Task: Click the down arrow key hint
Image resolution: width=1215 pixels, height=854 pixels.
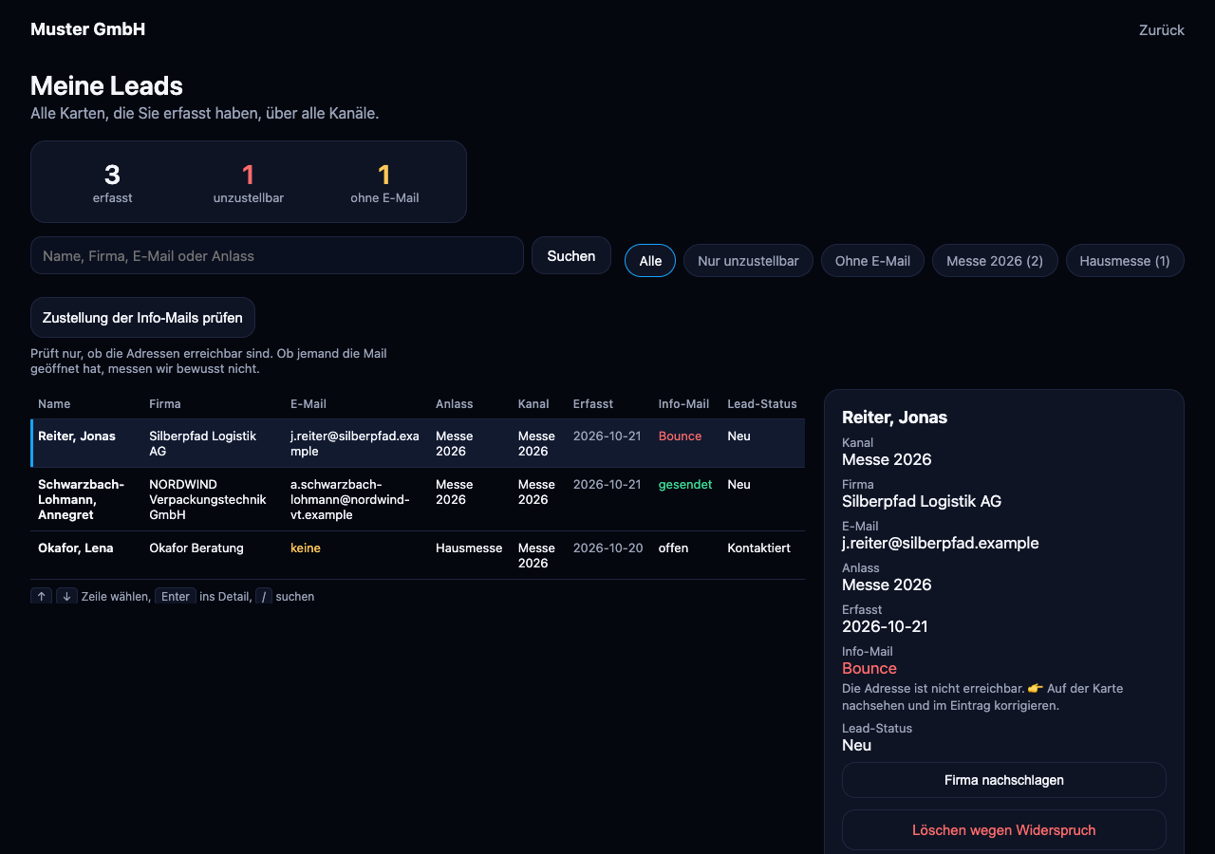Action: pos(66,597)
